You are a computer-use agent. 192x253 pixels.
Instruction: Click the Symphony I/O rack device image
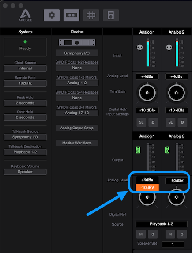point(77,42)
